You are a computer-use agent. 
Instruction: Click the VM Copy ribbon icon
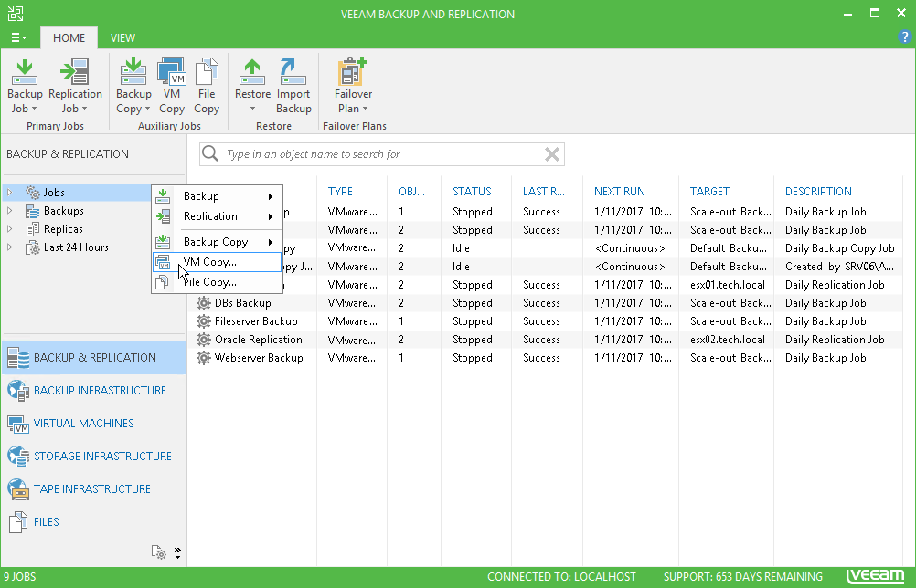pos(172,72)
